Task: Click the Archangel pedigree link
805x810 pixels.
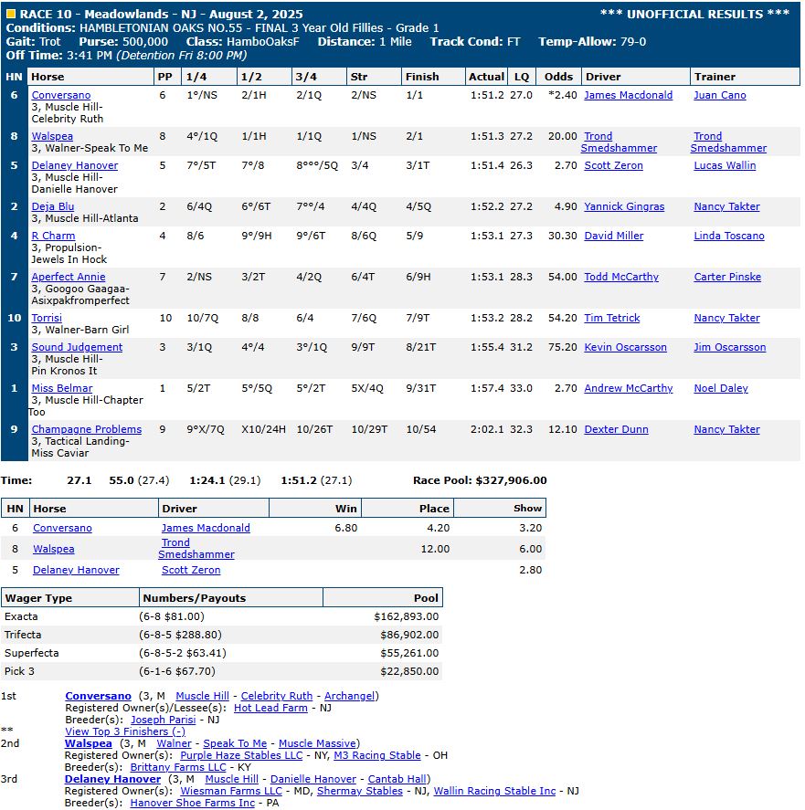Action: click(349, 696)
